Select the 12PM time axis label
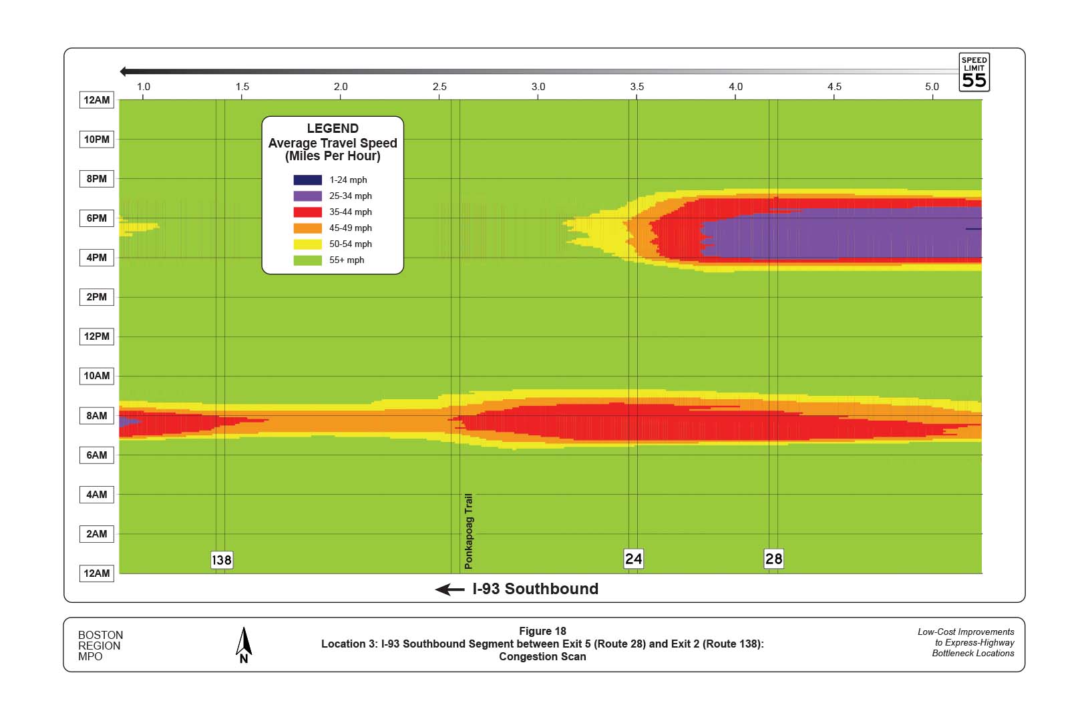Viewport: 1090px width, 705px height. click(96, 336)
